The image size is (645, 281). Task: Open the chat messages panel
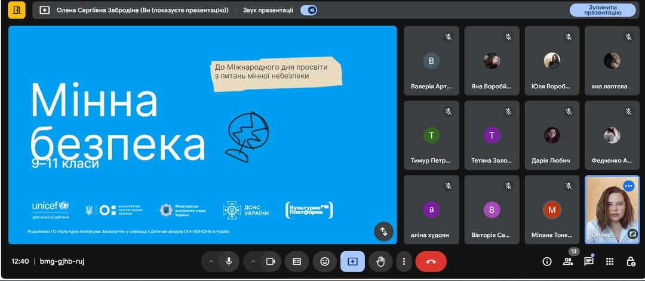pyautogui.click(x=589, y=262)
